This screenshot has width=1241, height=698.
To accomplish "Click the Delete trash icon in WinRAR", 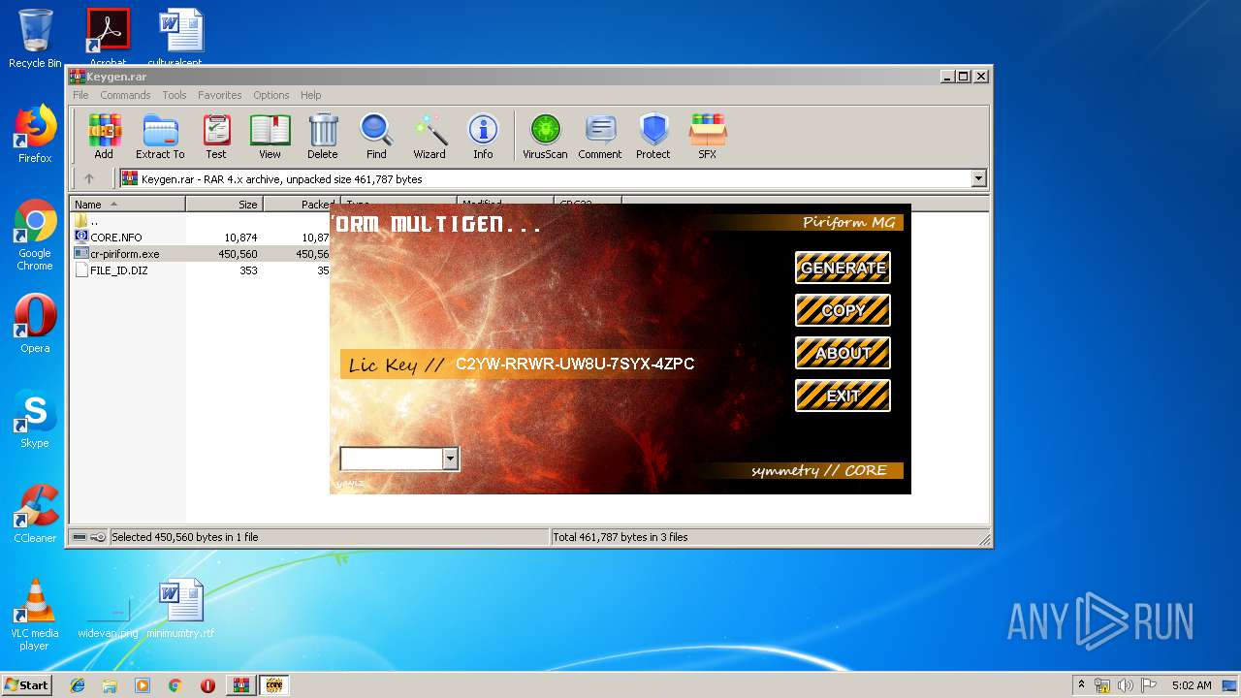I will point(323,136).
